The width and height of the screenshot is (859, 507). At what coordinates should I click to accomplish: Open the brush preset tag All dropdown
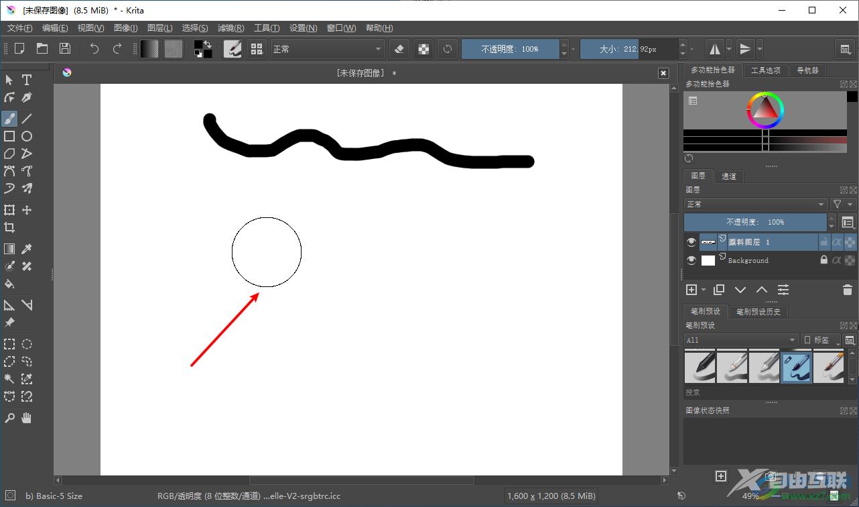click(x=741, y=340)
